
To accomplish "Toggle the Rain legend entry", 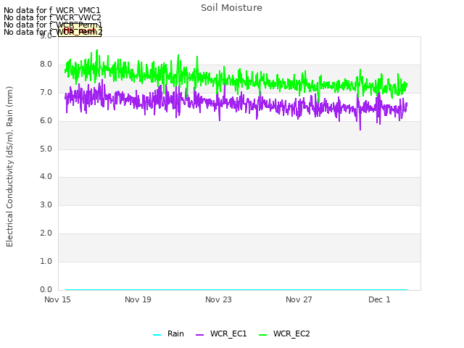I will pyautogui.click(x=168, y=333).
